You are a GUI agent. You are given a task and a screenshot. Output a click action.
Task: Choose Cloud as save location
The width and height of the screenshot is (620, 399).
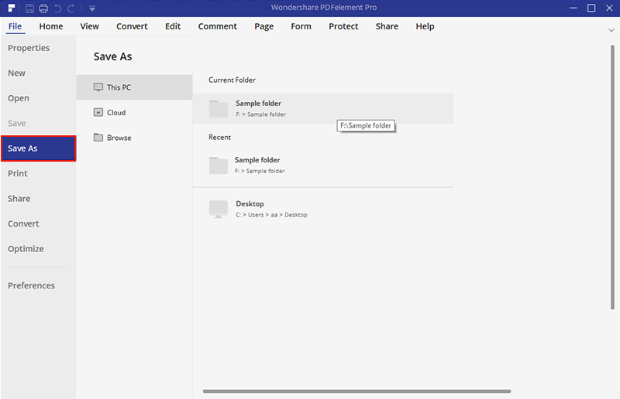click(134, 113)
